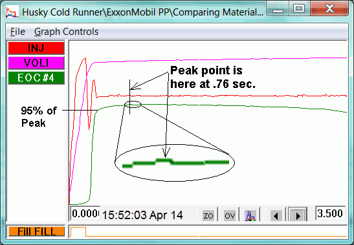The image size is (354, 245).
Task: Toggle the magenta VOLI curve label
Action: (36, 63)
